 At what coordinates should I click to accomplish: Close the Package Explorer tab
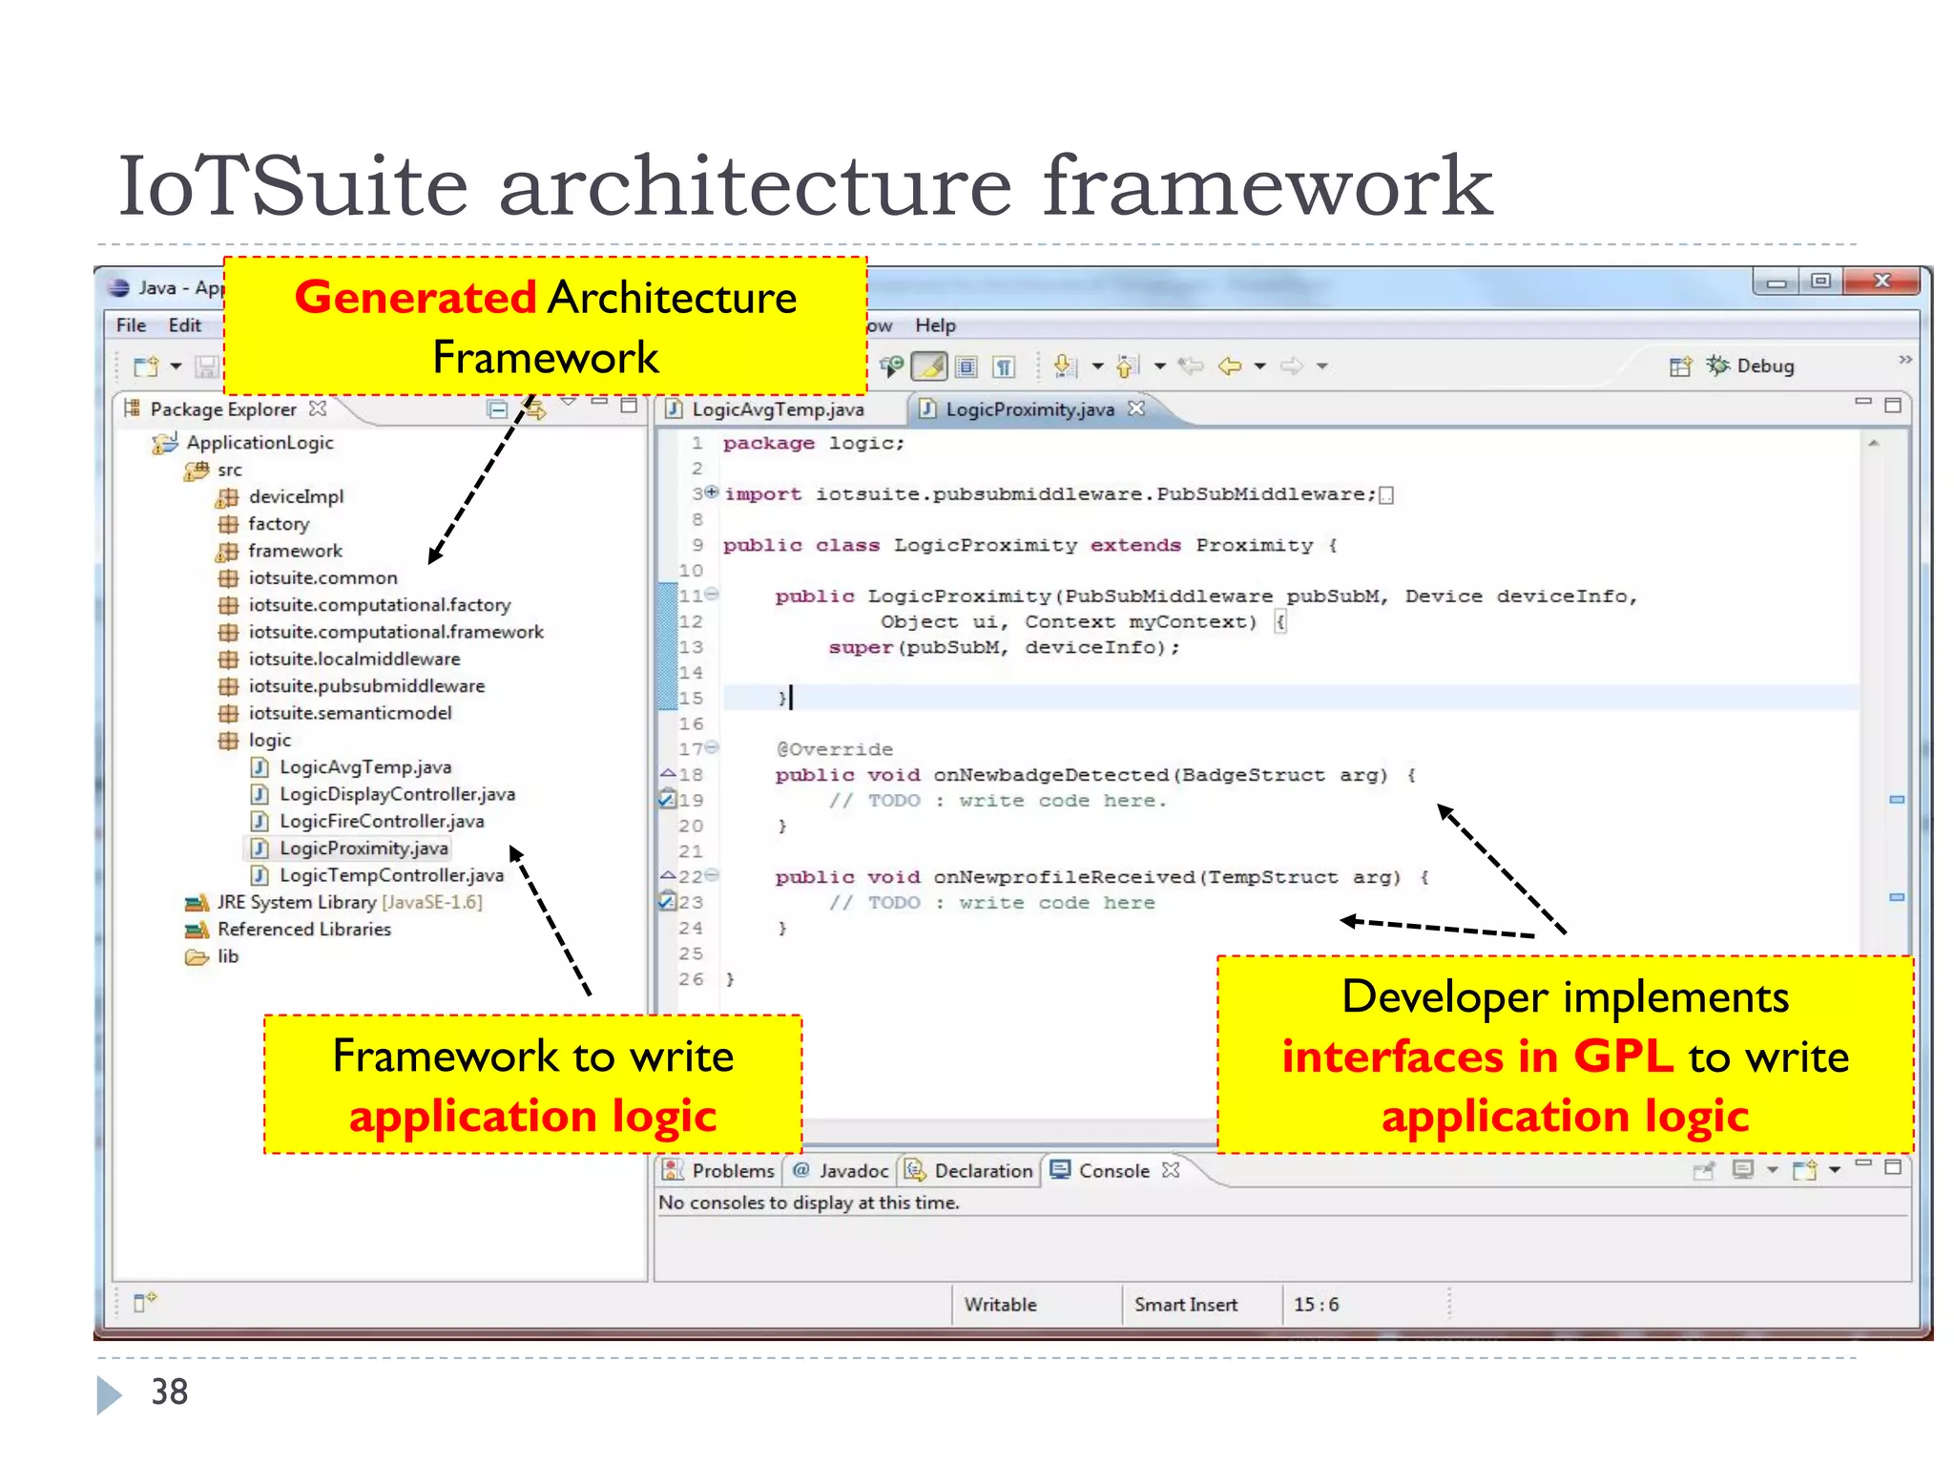(318, 408)
